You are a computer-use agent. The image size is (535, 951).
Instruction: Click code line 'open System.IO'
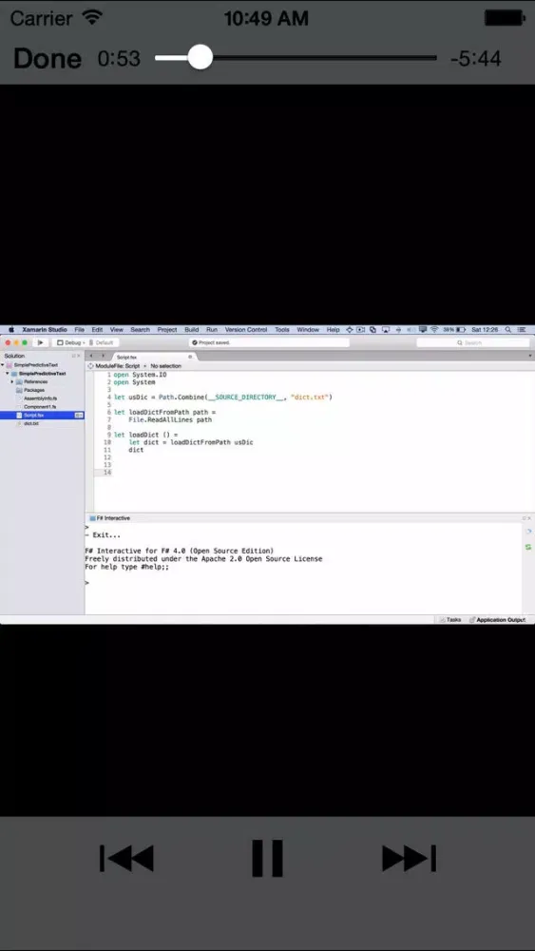coord(140,375)
